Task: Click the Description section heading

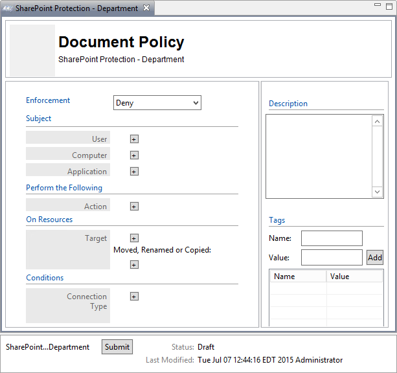Action: [288, 104]
